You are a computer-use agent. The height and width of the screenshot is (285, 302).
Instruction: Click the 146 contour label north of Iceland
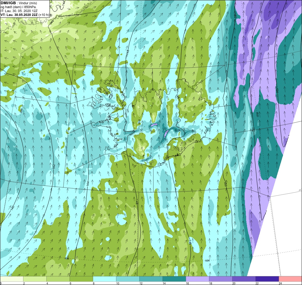point(127,53)
